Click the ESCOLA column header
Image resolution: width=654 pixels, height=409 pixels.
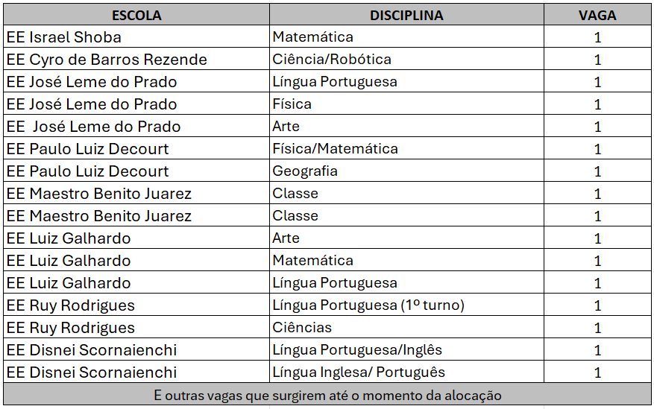[136, 15]
